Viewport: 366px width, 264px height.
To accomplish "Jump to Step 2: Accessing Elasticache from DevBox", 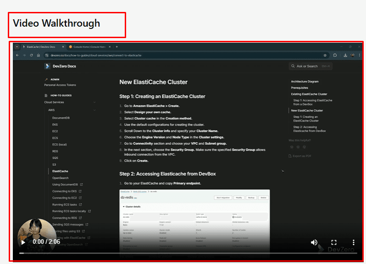I will [x=310, y=129].
